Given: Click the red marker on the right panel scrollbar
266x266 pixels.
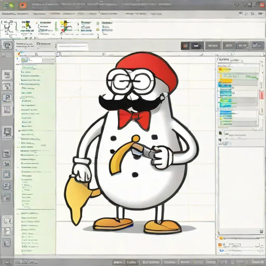Looking at the screenshot, I should [x=261, y=96].
